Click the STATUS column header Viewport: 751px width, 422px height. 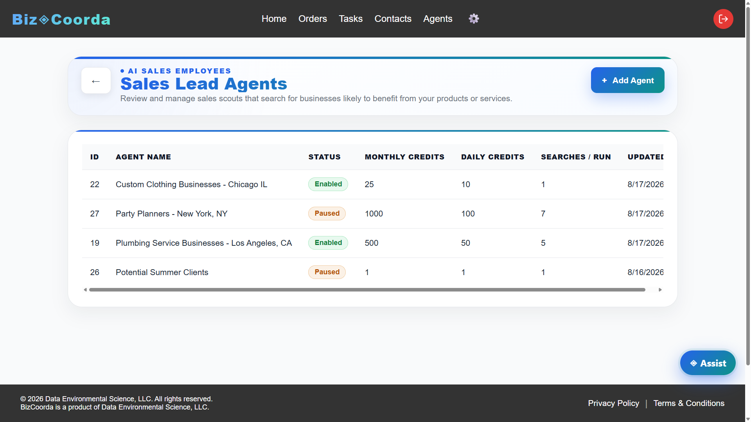(324, 157)
